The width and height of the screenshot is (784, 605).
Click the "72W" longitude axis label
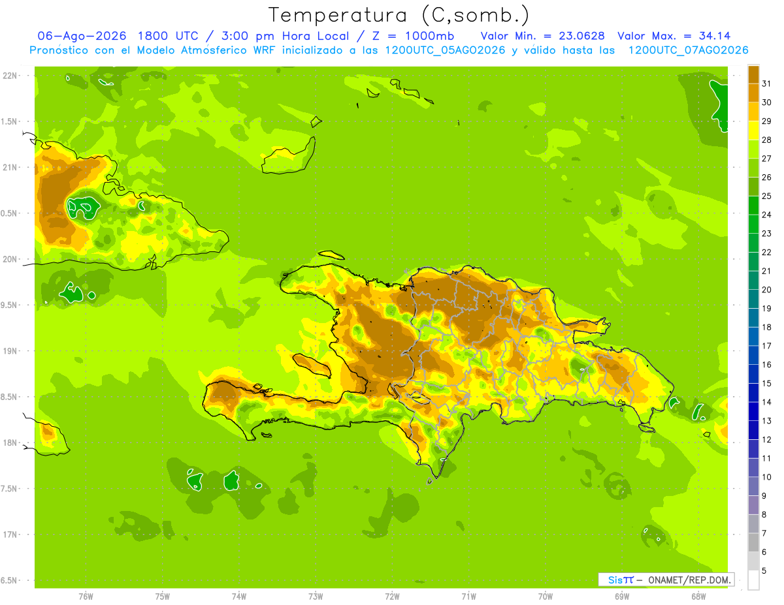click(392, 597)
